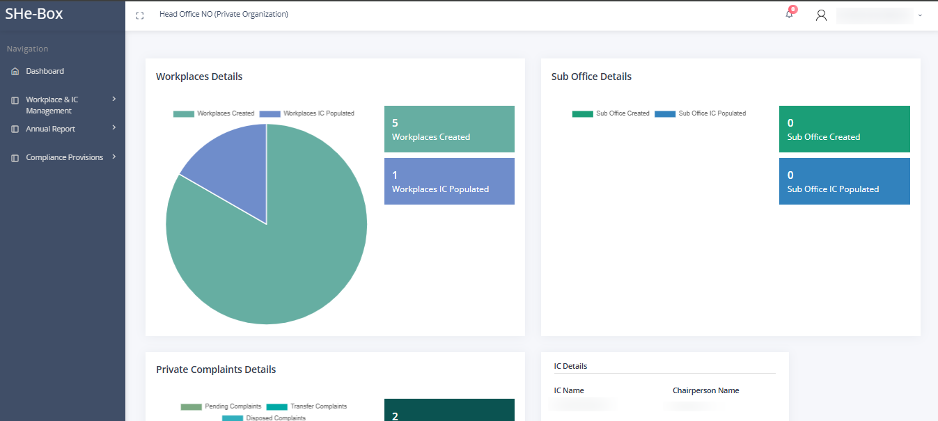This screenshot has height=421, width=938.
Task: Click the large green pie chart slice
Action: point(279,264)
